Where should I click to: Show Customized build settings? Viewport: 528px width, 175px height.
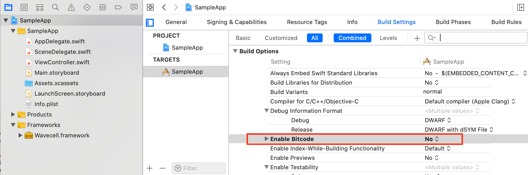281,38
